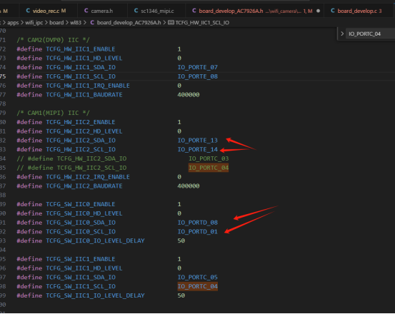
Task: Click macro TCFG_HW_IIC1_SDA_IO
Action: click(81, 67)
